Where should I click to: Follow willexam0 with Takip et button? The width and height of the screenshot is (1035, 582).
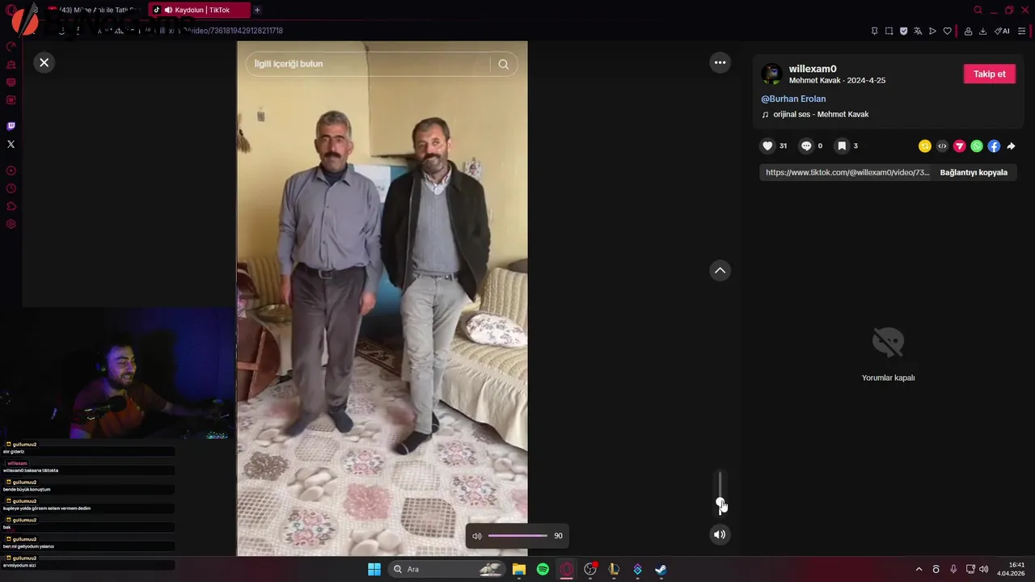pos(989,74)
